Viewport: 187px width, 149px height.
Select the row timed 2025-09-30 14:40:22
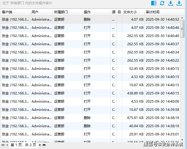pos(91,61)
